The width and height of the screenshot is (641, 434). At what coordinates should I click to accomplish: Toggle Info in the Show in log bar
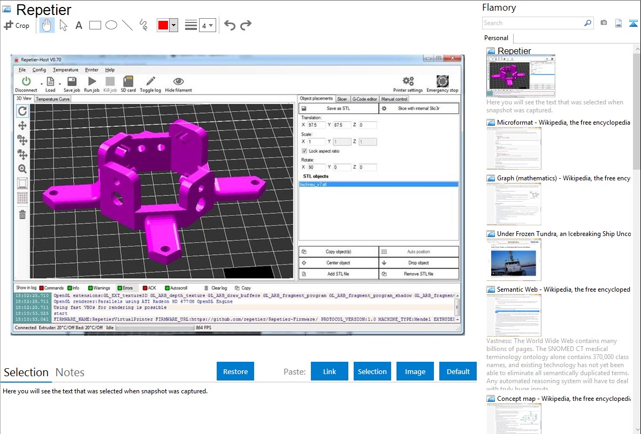pos(73,288)
